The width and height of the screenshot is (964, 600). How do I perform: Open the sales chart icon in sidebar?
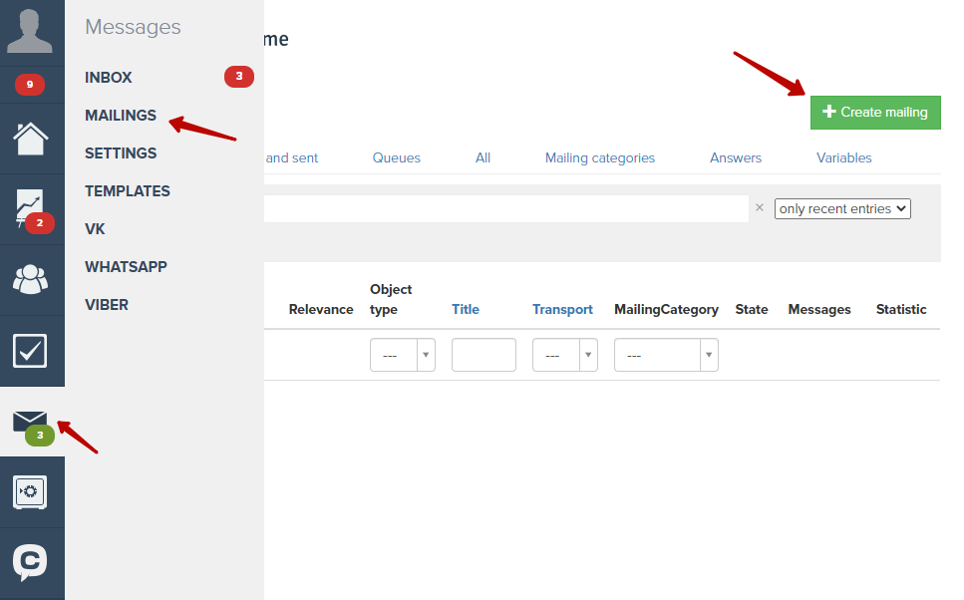[30, 209]
